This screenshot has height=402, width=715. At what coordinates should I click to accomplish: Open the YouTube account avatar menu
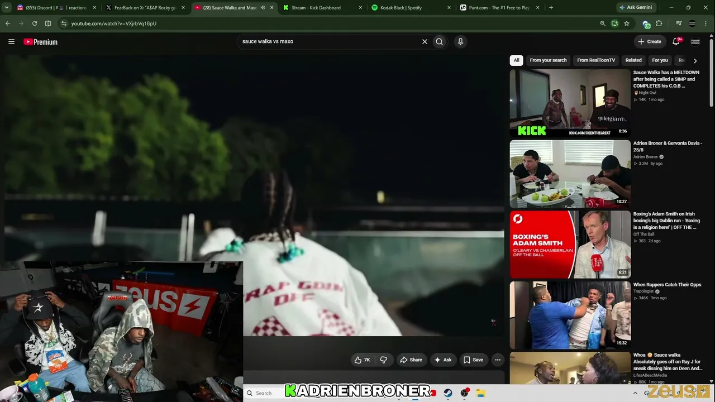(x=695, y=41)
